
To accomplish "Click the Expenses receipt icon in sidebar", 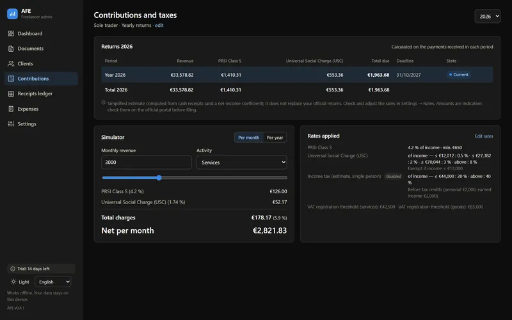I will [x=11, y=109].
